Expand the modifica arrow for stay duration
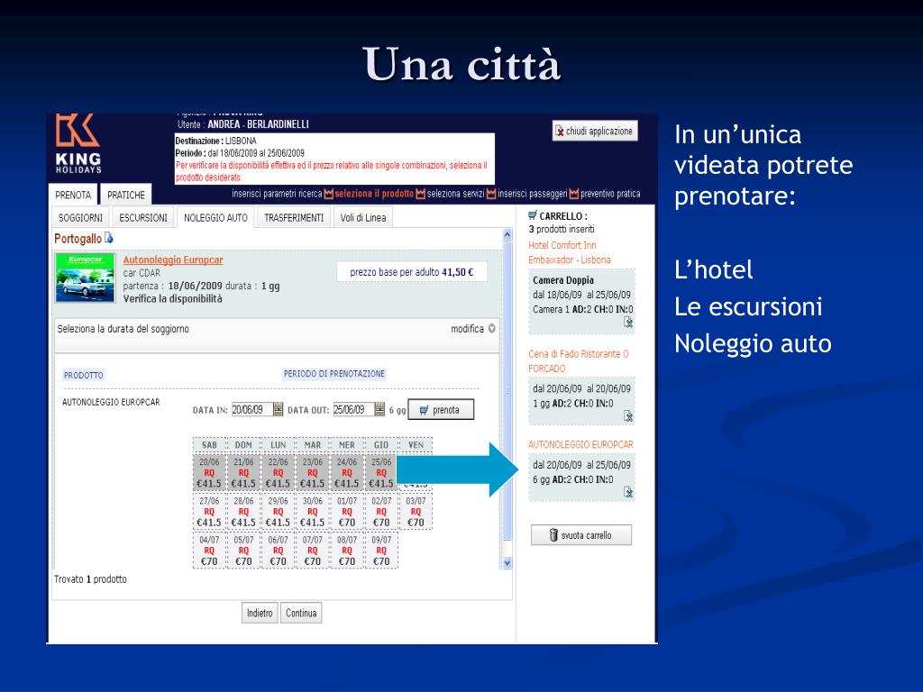The image size is (923, 692). point(491,328)
